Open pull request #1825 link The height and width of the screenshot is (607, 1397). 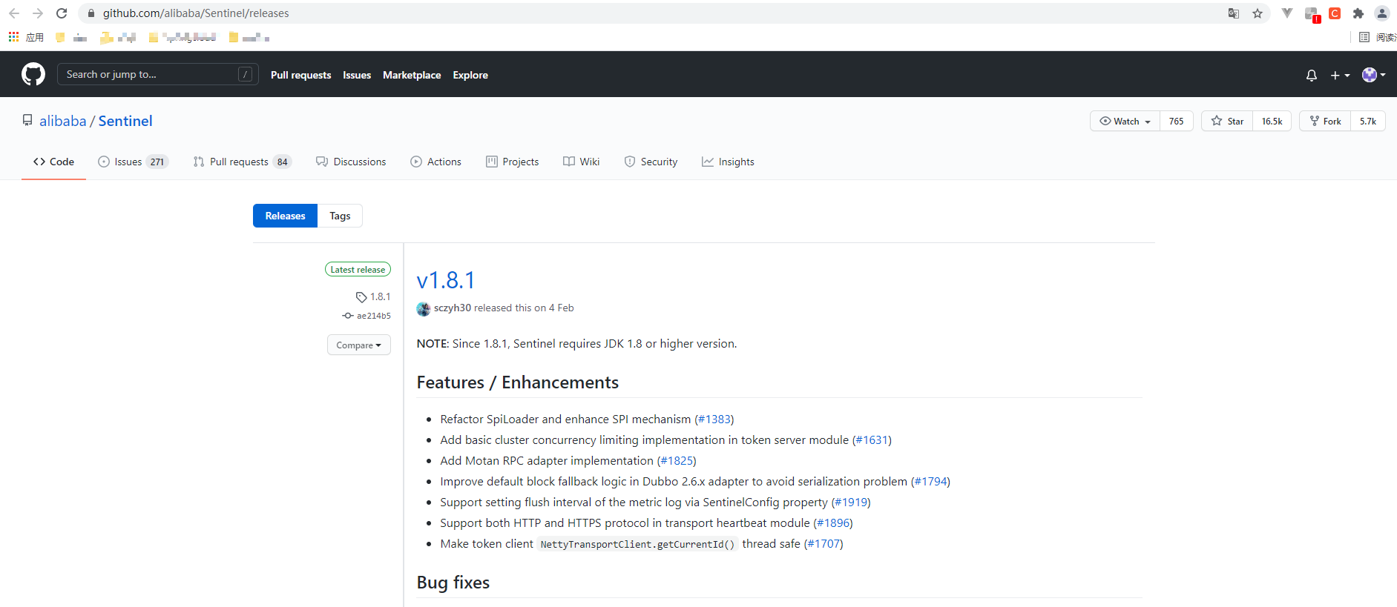(677, 461)
